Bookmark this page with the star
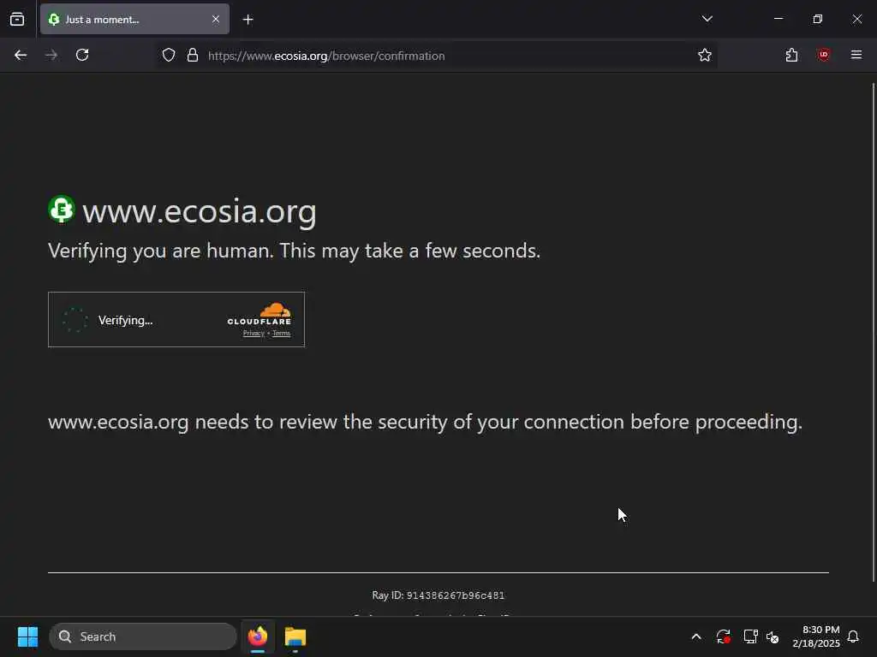Screen dimensions: 877x657 705,56
